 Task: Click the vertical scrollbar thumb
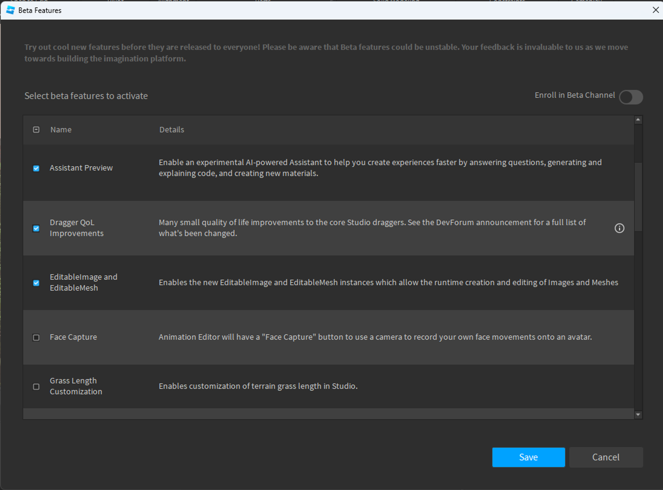pos(638,197)
